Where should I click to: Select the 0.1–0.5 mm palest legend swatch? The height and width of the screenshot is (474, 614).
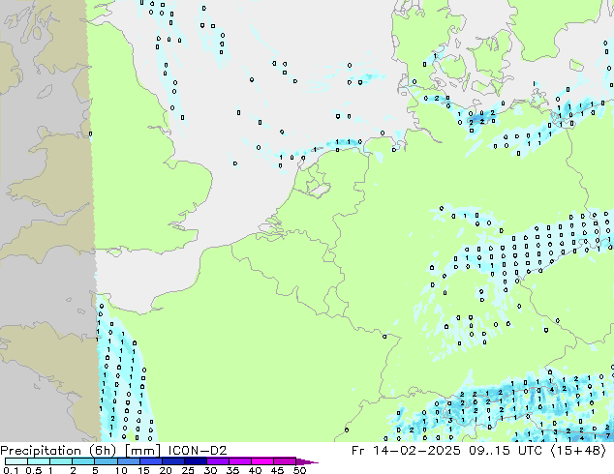click(16, 461)
